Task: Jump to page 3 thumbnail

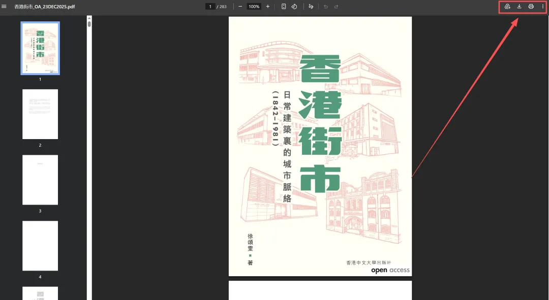Action: pos(40,180)
